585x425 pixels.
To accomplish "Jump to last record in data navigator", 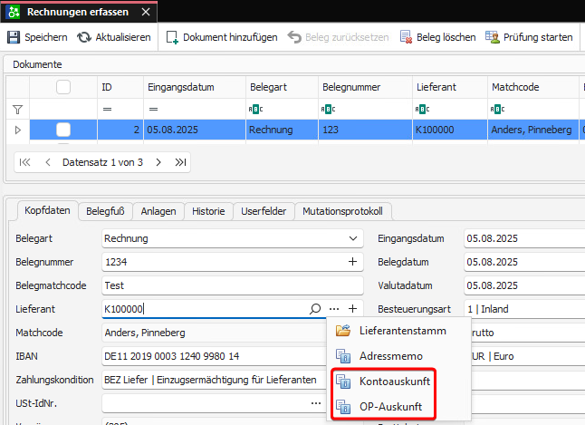I will point(181,162).
